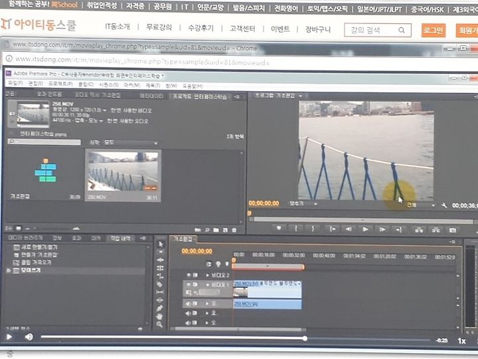
Task: Open the customer center link 고객센터
Action: (x=242, y=29)
